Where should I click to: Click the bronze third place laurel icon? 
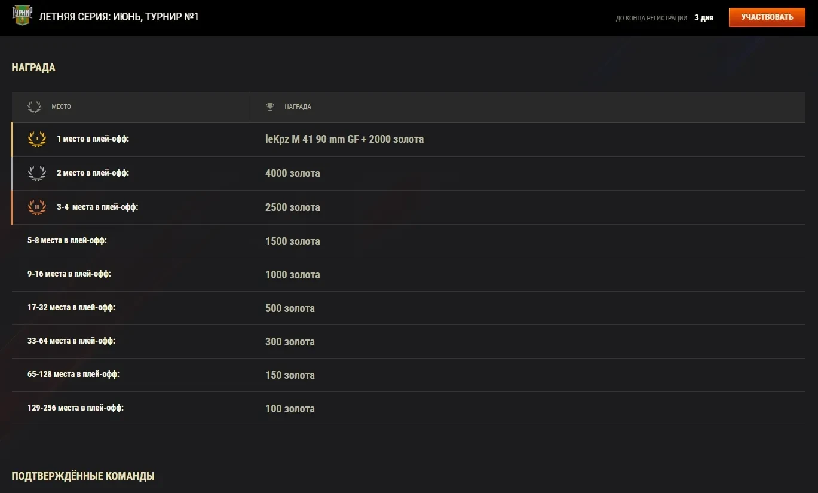(37, 207)
